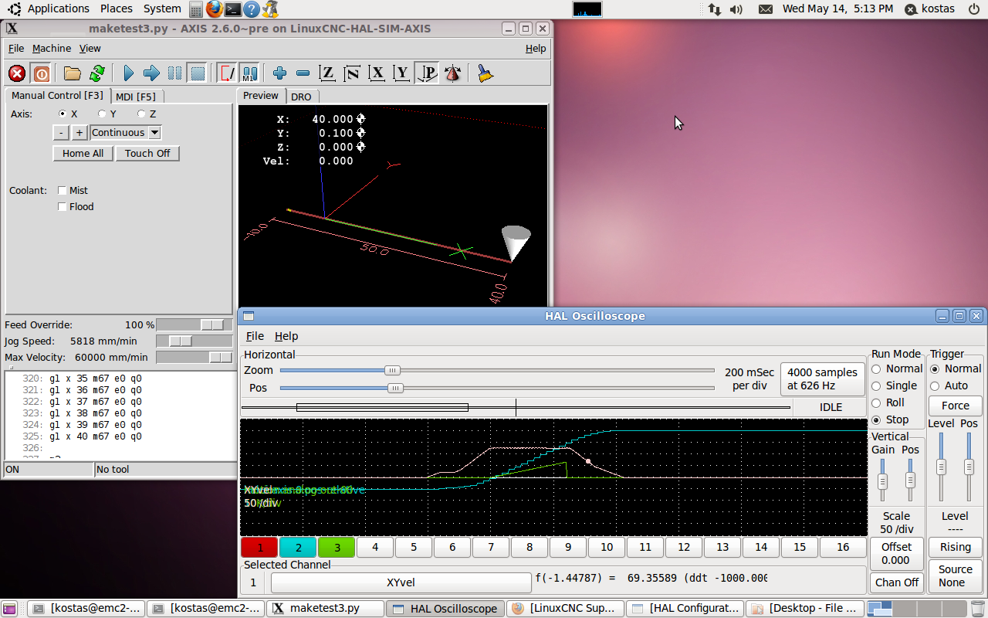Enable Mist coolant checkbox
988x618 pixels.
(x=63, y=190)
